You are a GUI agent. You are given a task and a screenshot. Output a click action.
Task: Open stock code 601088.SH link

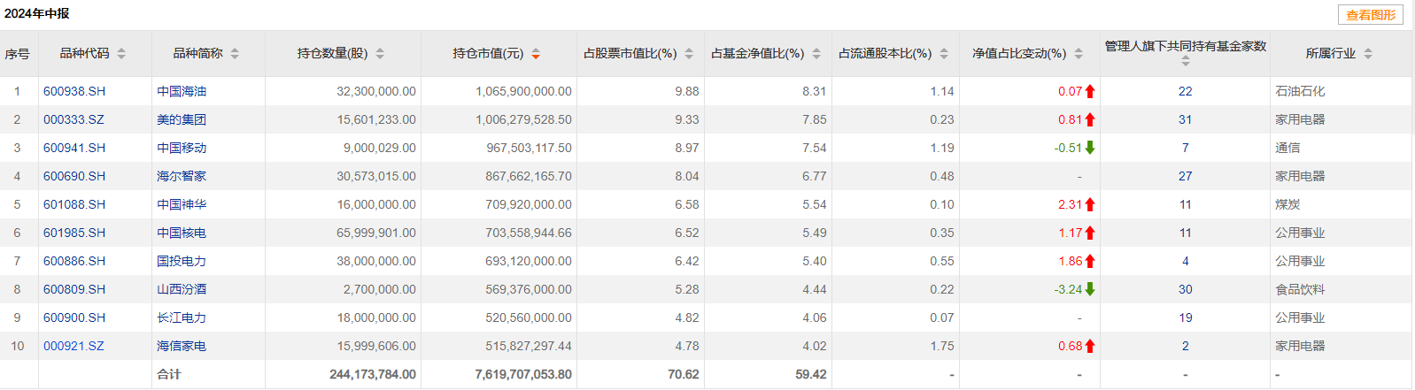pos(74,204)
